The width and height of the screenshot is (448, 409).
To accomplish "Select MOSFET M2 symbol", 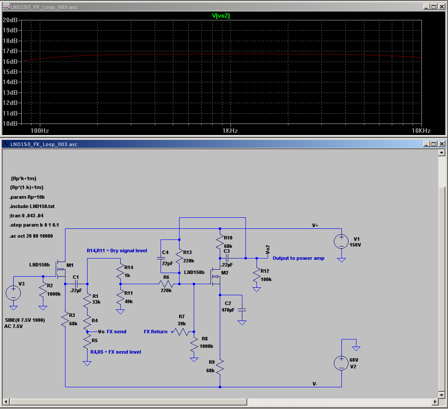I will [216, 277].
